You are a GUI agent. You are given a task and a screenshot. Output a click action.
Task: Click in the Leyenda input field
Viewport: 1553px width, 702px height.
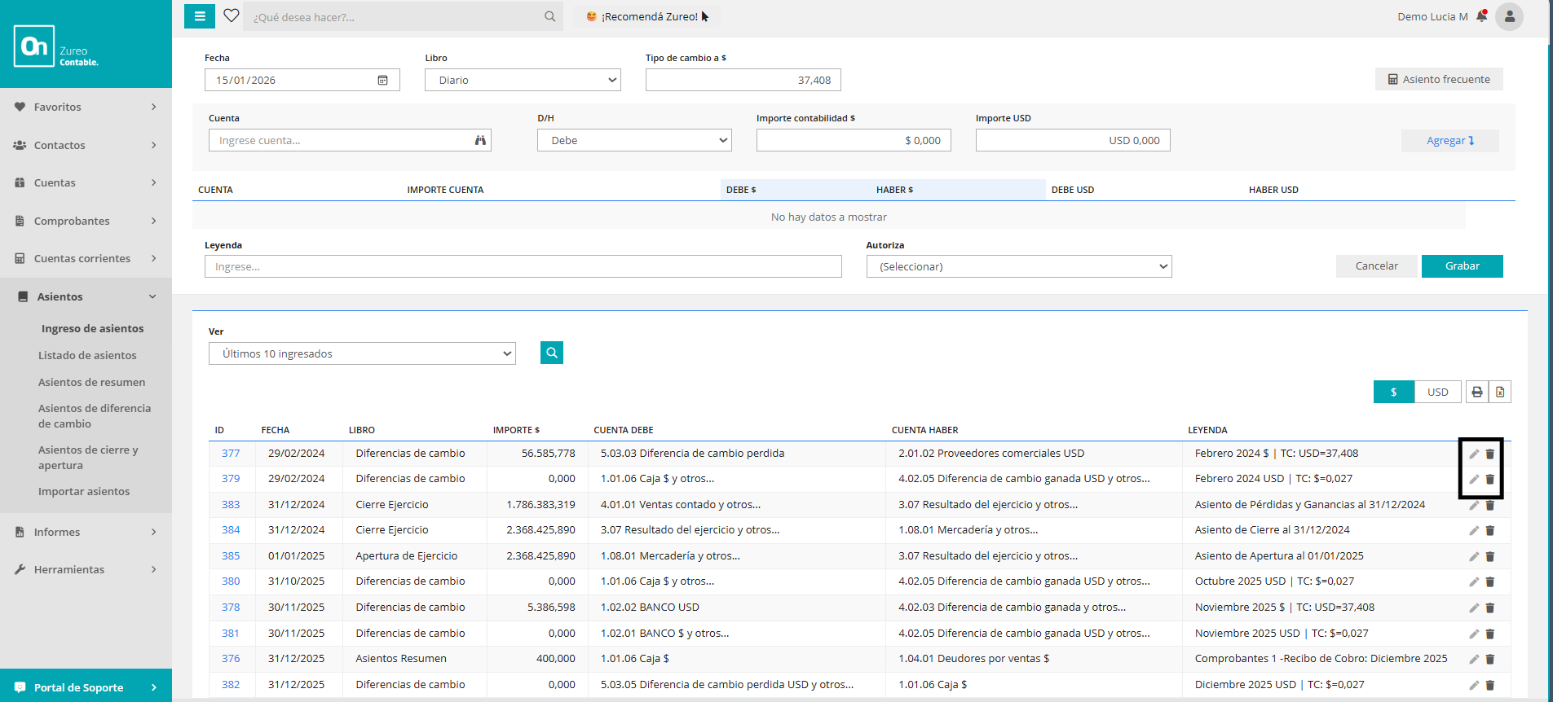[x=523, y=267]
